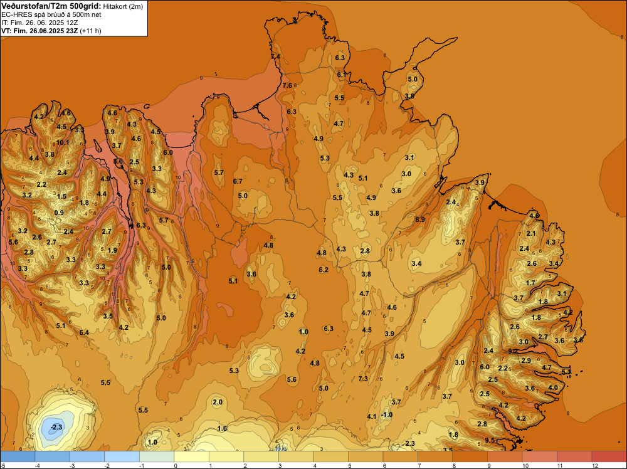Select the "Hitakort (2m)" header label

[123, 6]
